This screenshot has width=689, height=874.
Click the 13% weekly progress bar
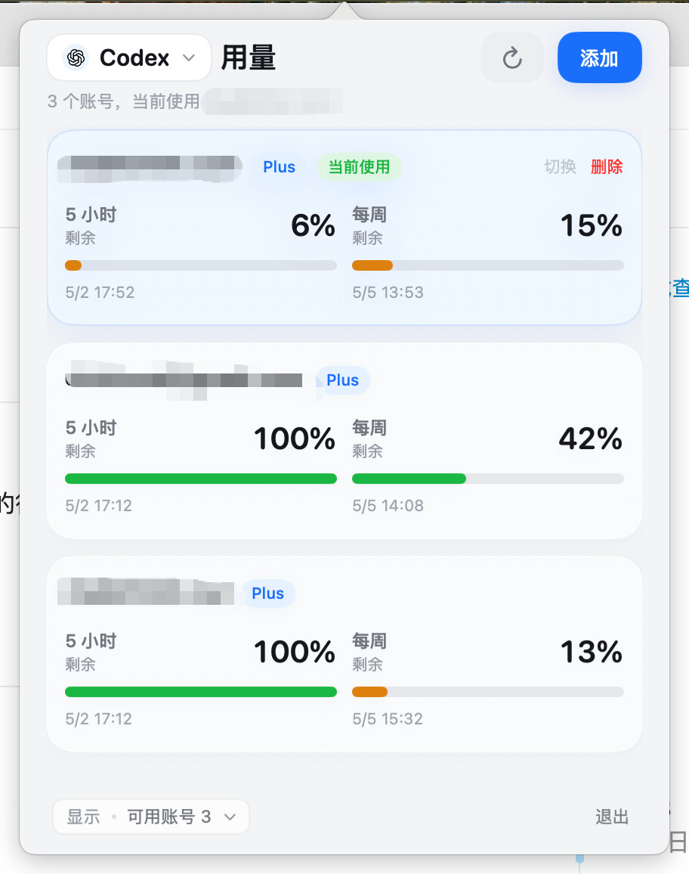(487, 692)
